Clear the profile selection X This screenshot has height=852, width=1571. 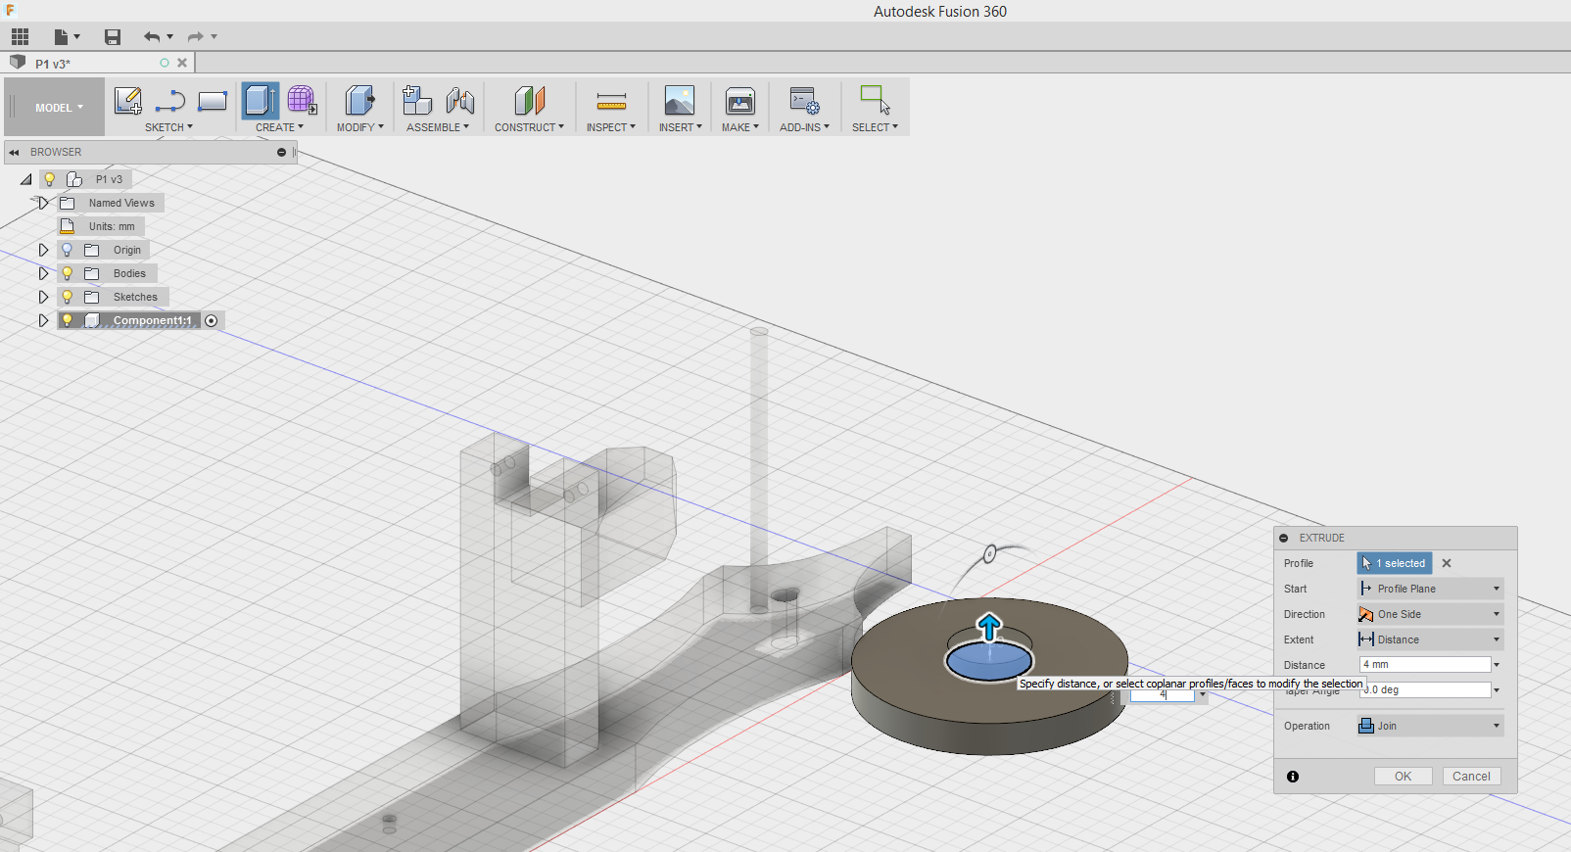click(1447, 563)
